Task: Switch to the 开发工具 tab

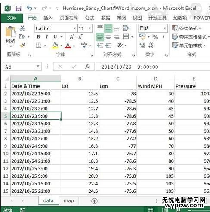Action: coord(157,18)
